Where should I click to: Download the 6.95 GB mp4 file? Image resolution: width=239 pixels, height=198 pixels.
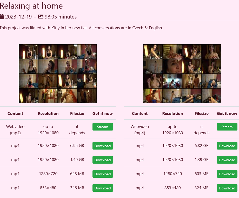coord(103,146)
